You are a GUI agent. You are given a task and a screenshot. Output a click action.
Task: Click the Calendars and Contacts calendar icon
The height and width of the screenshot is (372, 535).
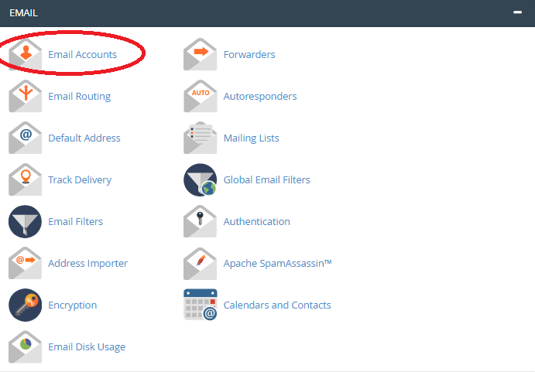tap(201, 305)
